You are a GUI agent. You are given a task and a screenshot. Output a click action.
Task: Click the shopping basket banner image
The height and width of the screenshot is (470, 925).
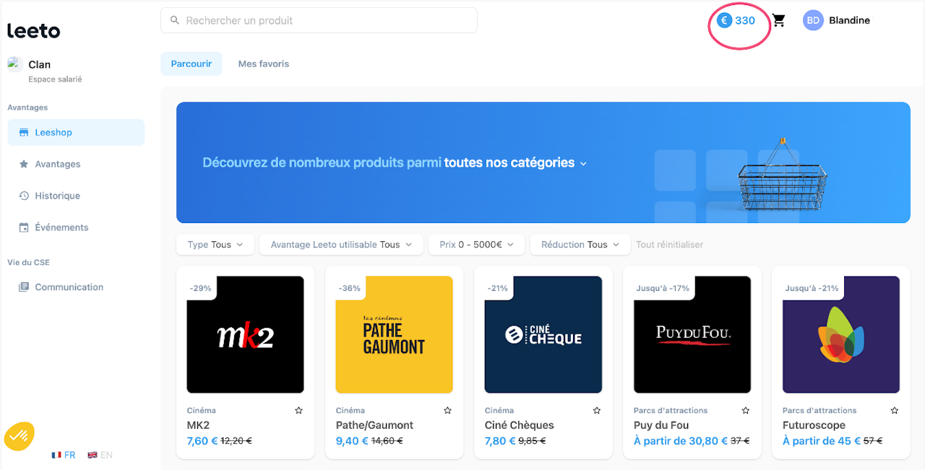click(x=783, y=175)
